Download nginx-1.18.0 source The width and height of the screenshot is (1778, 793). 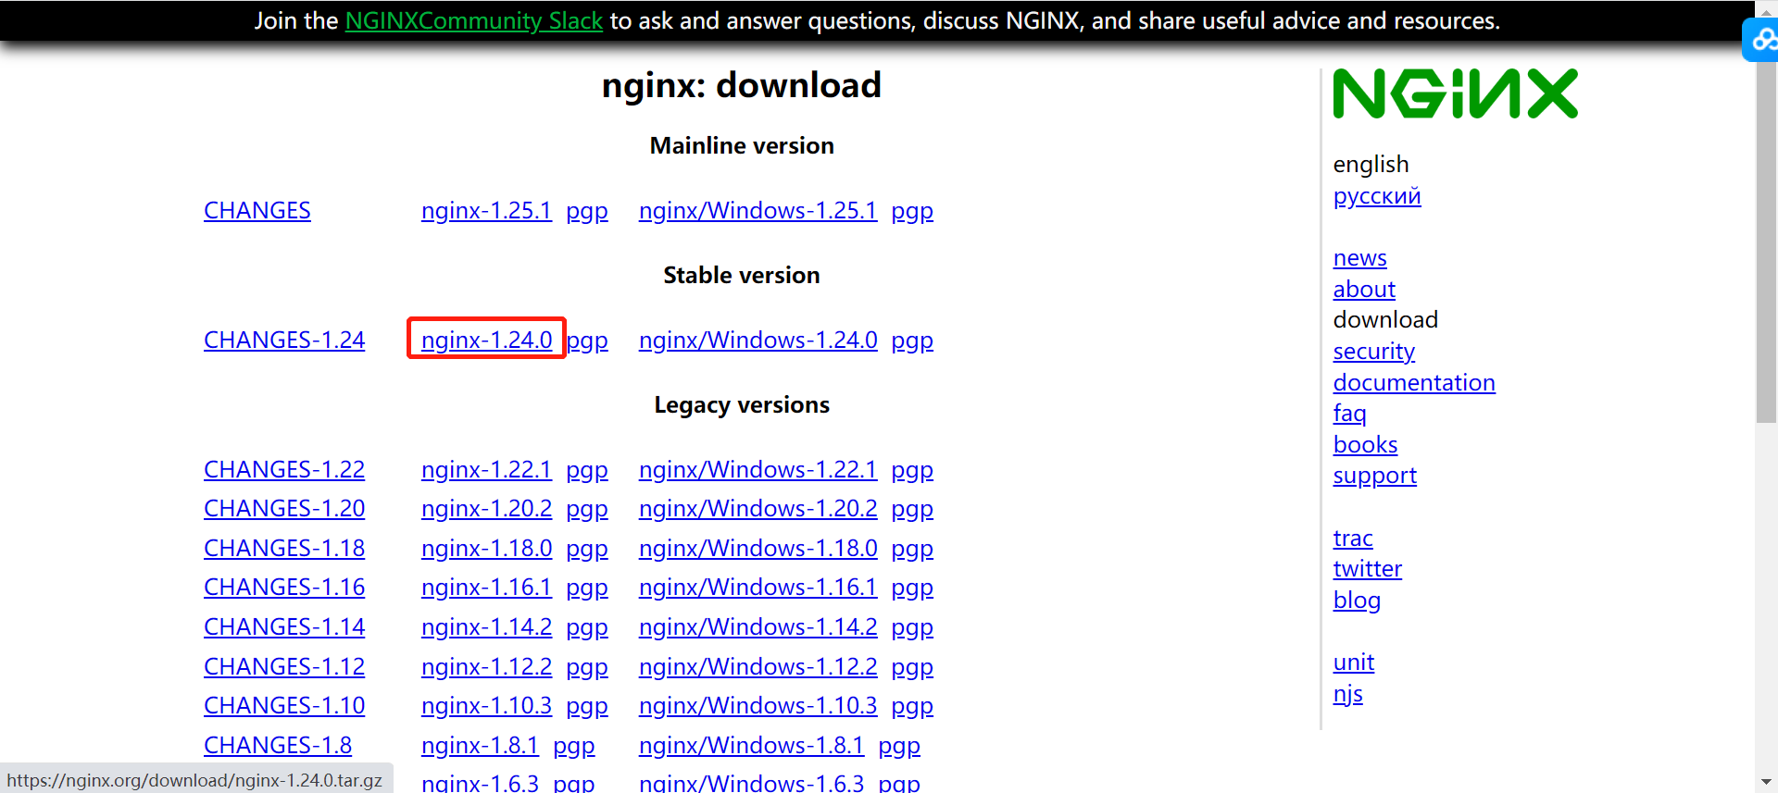pos(486,549)
